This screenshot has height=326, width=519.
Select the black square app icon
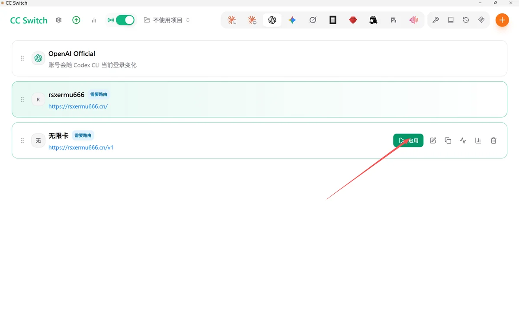(x=333, y=20)
